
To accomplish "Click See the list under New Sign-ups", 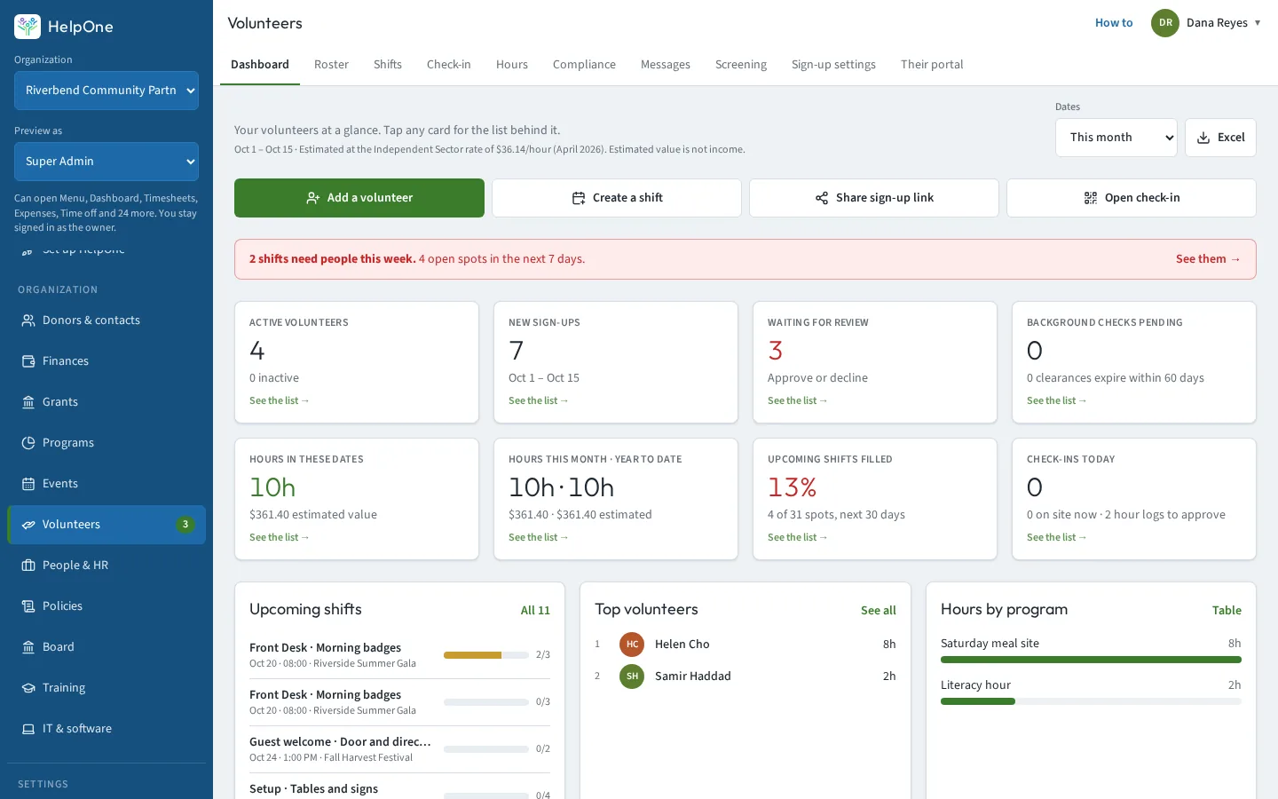I will coord(539,401).
